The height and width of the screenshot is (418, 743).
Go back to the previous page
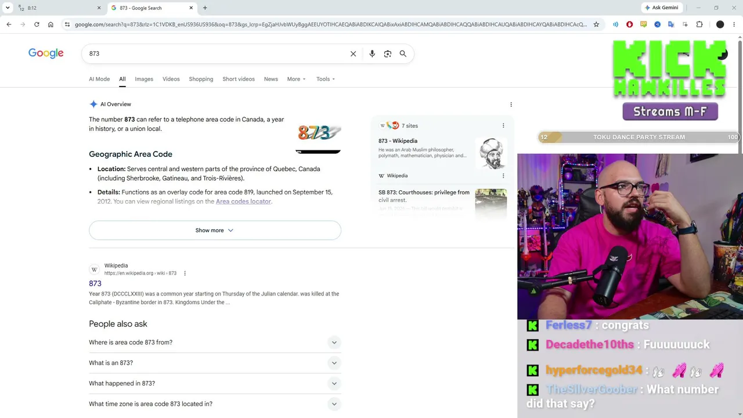click(9, 24)
